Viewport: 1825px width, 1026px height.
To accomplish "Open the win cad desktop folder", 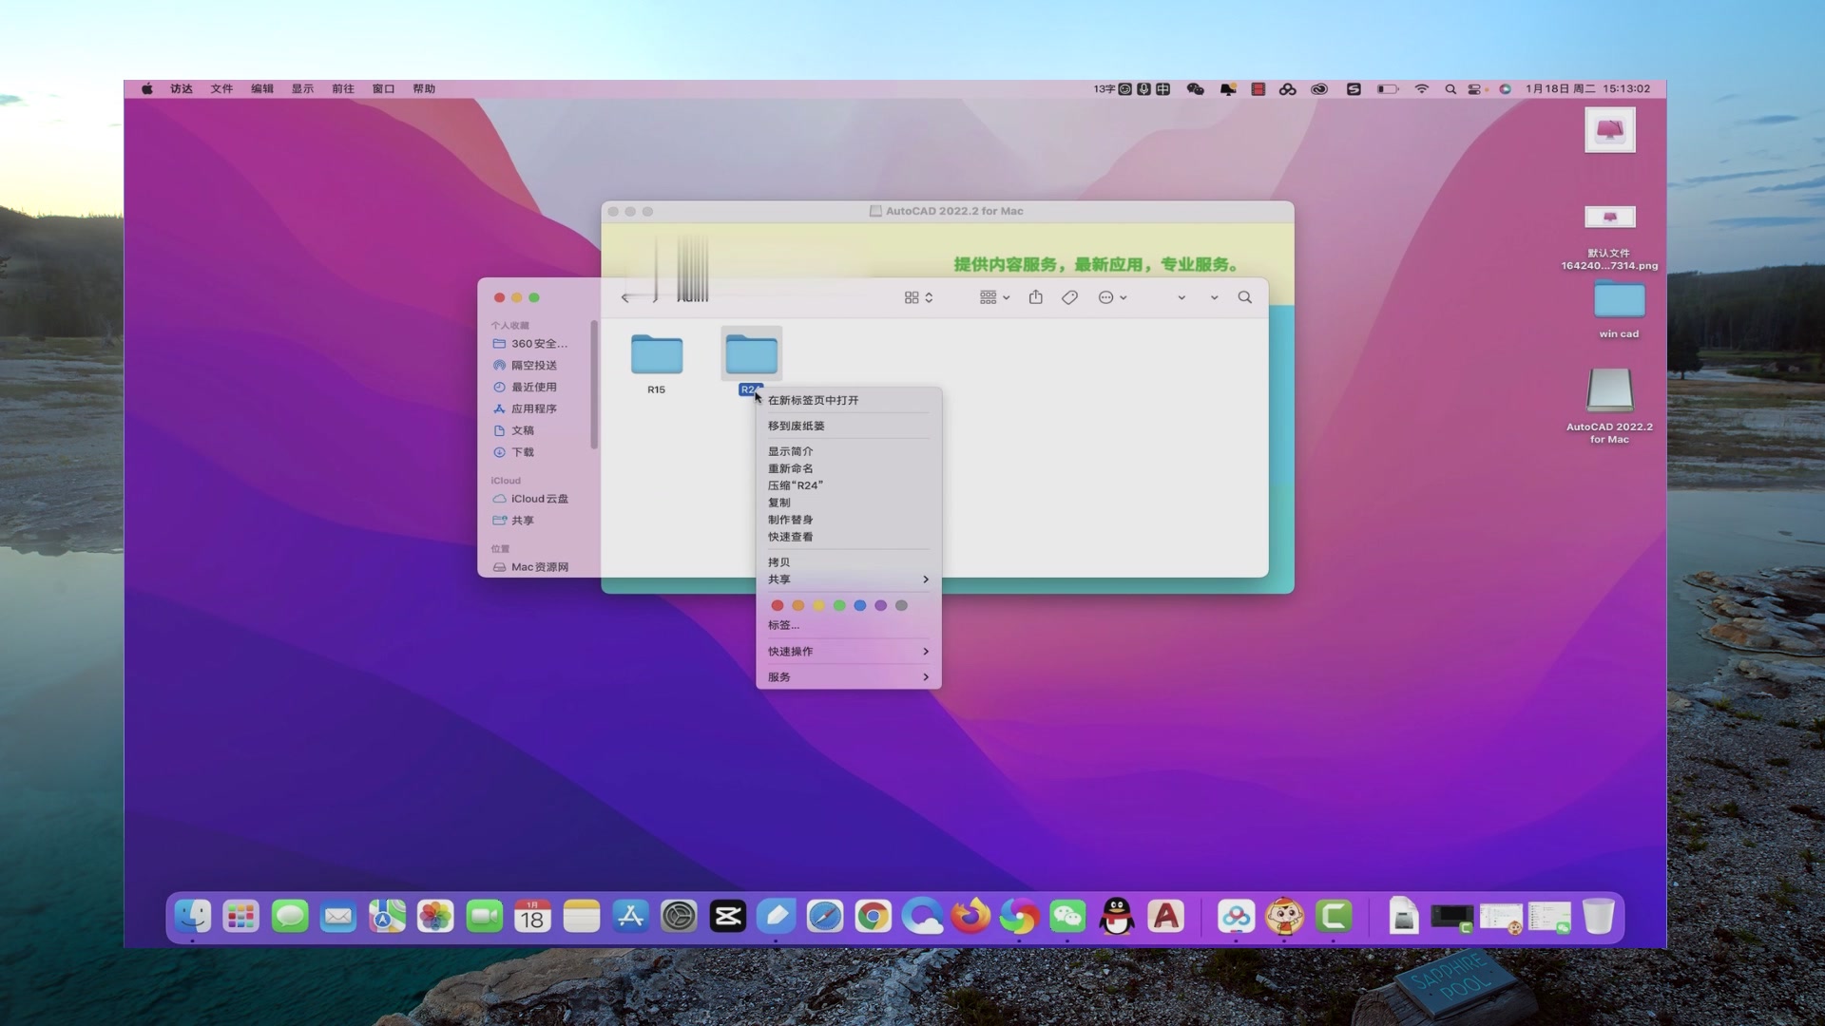I will [x=1619, y=302].
